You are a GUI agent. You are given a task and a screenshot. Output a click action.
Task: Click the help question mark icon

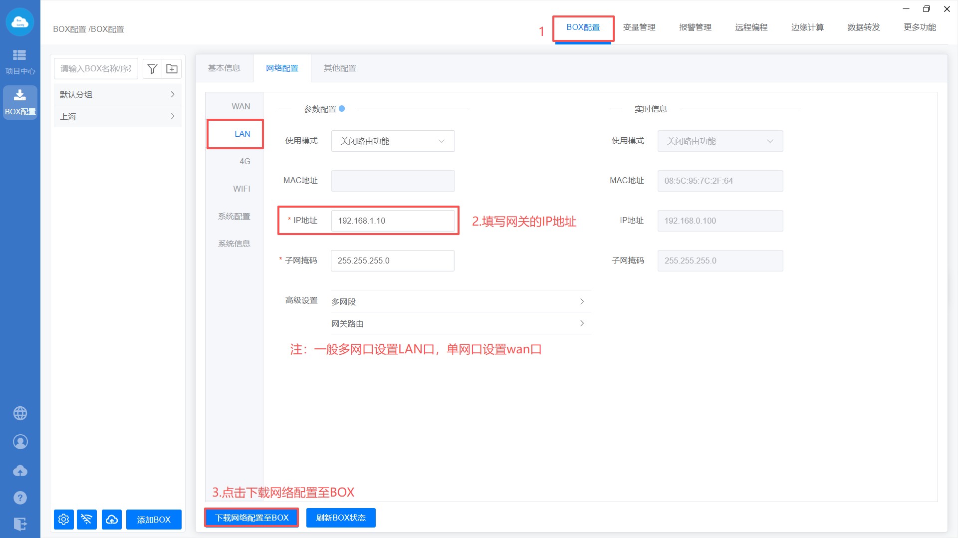20,498
